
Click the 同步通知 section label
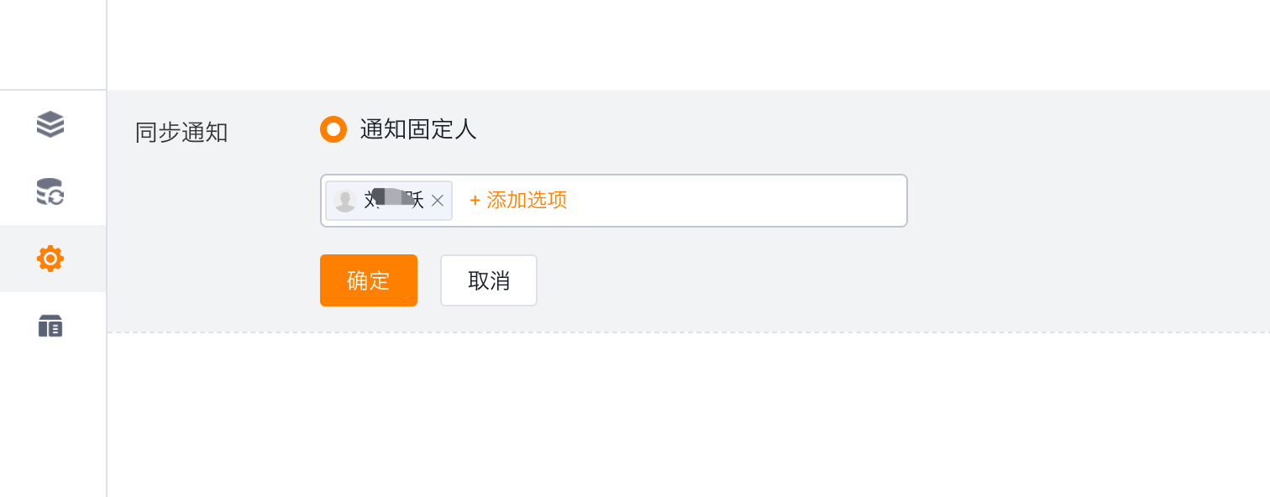(181, 132)
